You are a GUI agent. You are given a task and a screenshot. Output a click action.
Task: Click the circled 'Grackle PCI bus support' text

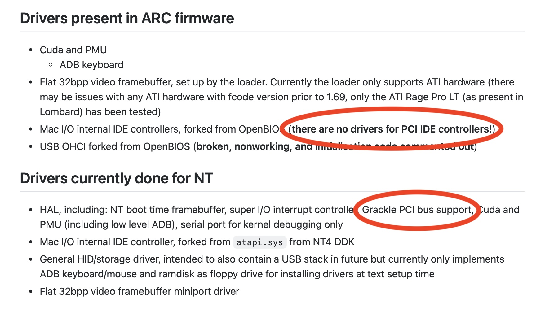tap(418, 210)
